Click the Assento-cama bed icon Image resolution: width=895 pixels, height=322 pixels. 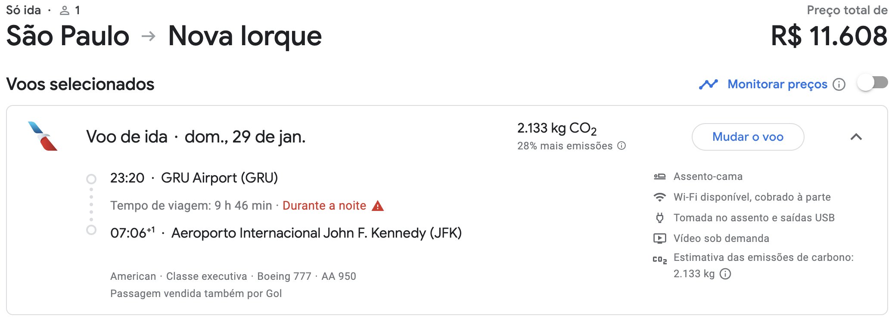click(x=660, y=176)
